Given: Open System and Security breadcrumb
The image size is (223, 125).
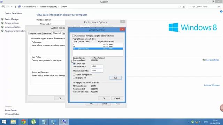Looking at the screenshot, I should [x=48, y=7].
